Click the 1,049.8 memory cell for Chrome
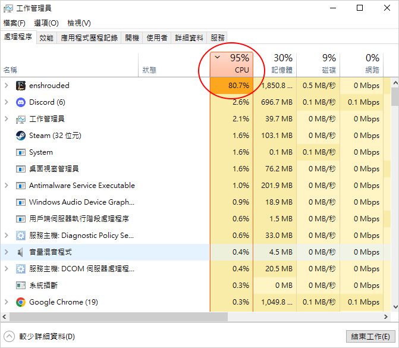 pos(275,302)
